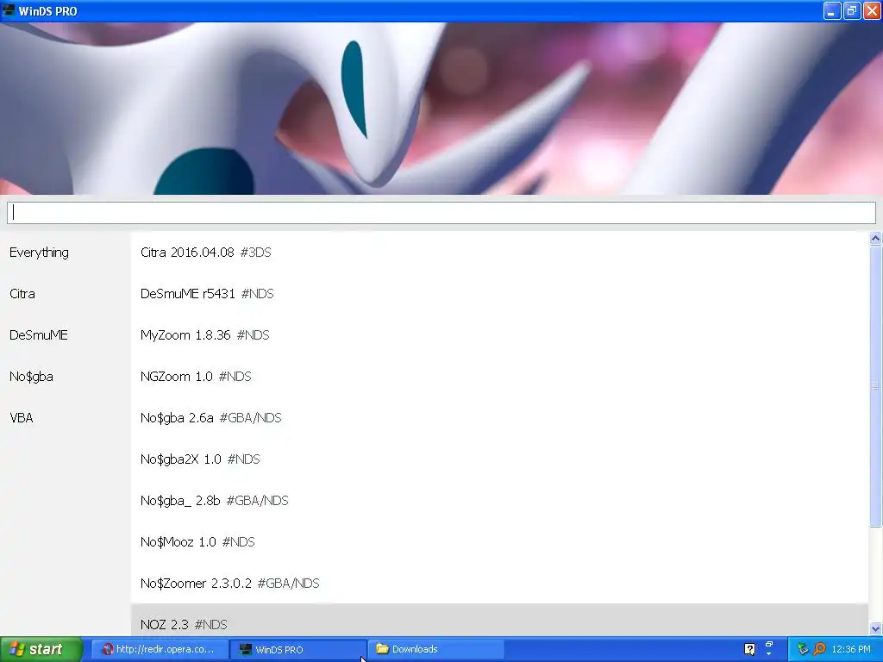Screen dimensions: 883x662
Task: Minimize the WinDS PRO window
Action: pyautogui.click(x=831, y=10)
